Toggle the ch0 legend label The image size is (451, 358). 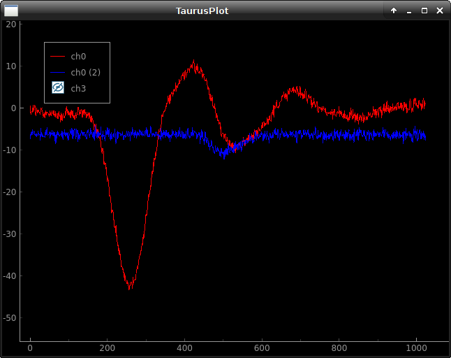78,56
